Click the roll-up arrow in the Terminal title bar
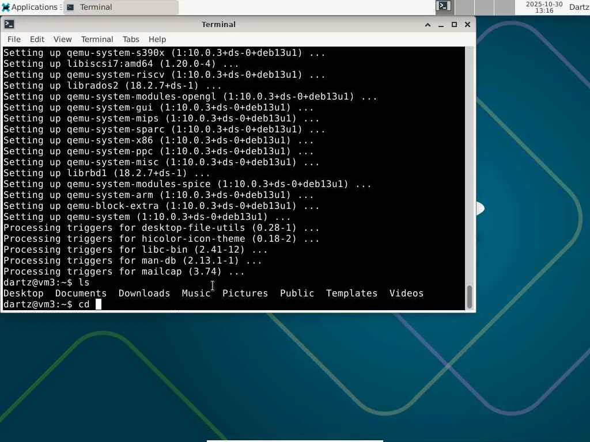Viewport: 590px width, 442px height. point(428,25)
